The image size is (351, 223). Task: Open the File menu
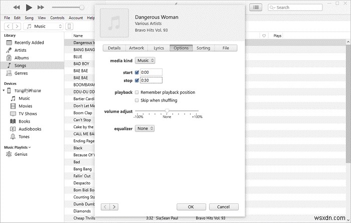click(7, 18)
